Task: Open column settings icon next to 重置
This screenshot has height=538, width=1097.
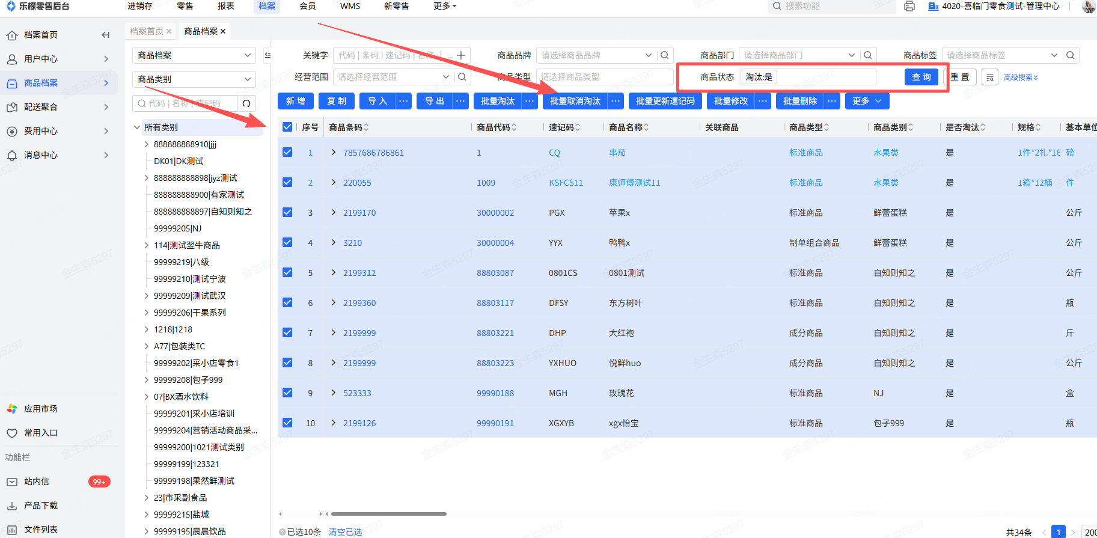Action: pyautogui.click(x=990, y=77)
